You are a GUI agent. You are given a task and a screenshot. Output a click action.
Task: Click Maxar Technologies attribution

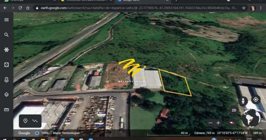coord(66,133)
